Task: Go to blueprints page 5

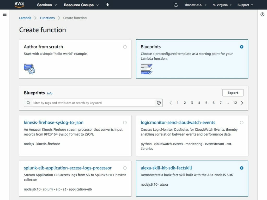Action: coord(206,103)
